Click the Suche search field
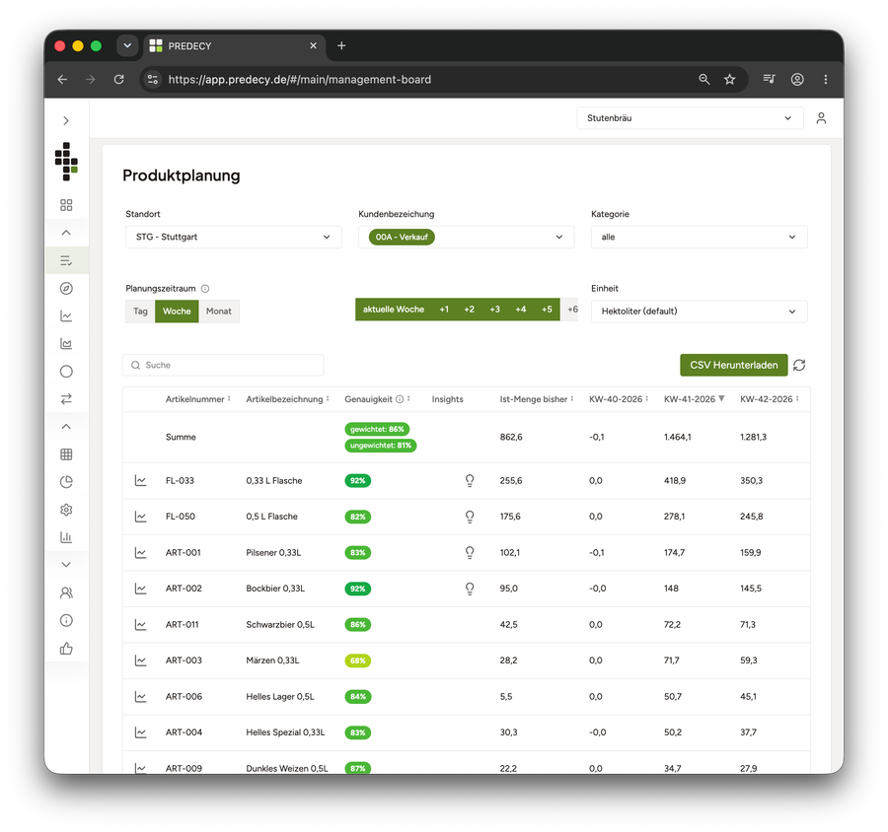 [x=223, y=365]
